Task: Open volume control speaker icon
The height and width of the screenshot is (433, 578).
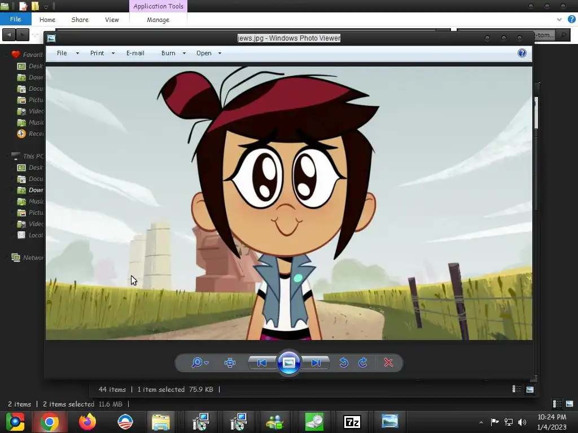Action: click(x=522, y=422)
